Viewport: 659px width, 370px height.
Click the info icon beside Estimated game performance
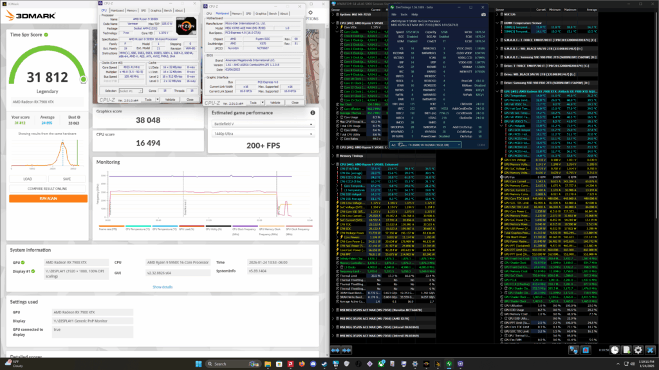pyautogui.click(x=313, y=113)
